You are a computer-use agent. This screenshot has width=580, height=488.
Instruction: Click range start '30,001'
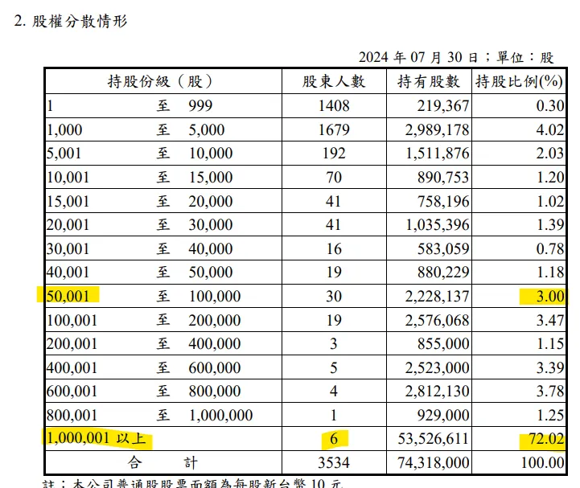(68, 248)
